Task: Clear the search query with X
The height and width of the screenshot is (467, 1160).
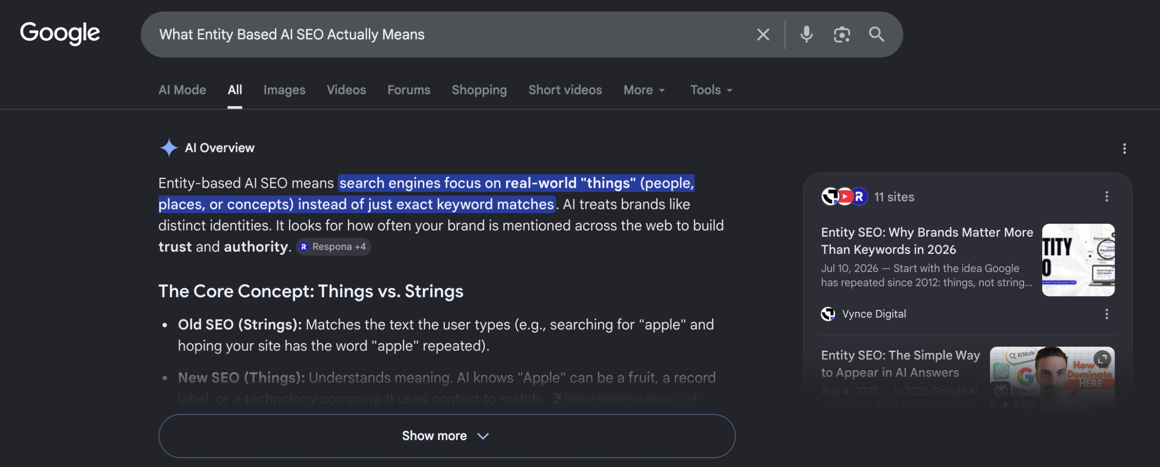Action: tap(763, 34)
